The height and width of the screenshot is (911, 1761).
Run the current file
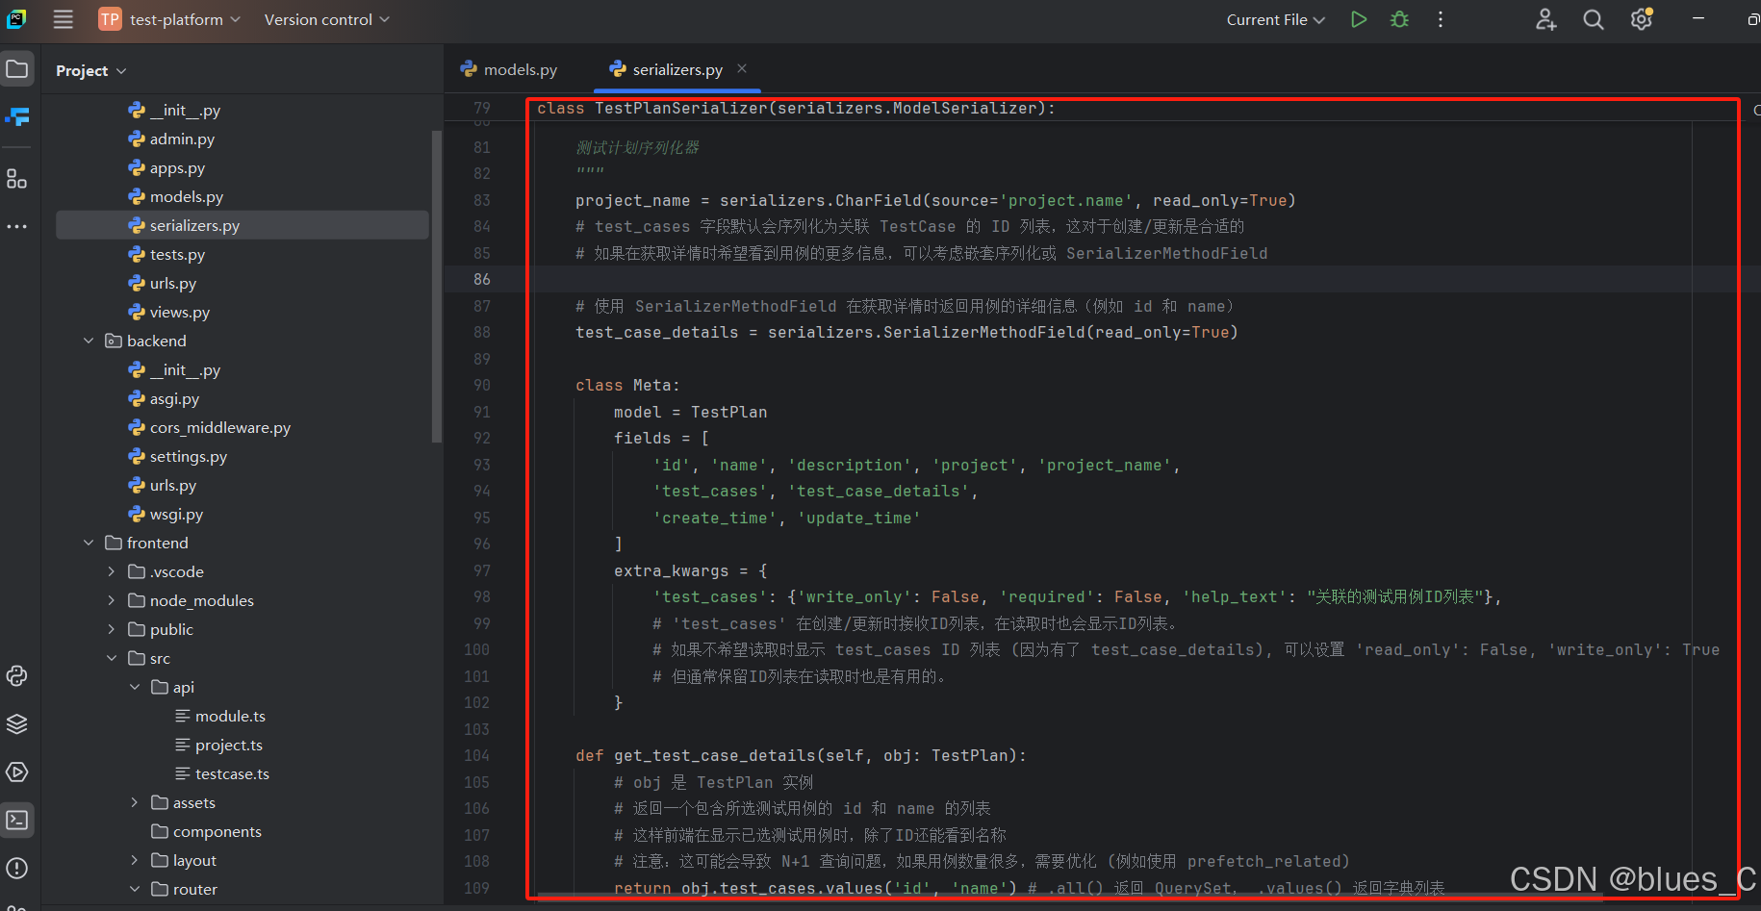(1359, 19)
